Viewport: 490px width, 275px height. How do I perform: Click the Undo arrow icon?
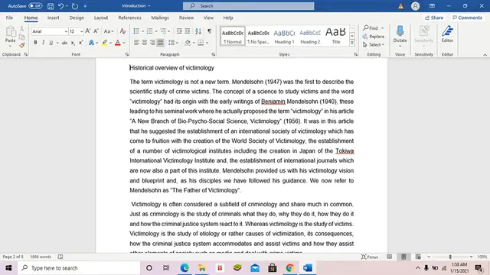pos(60,6)
